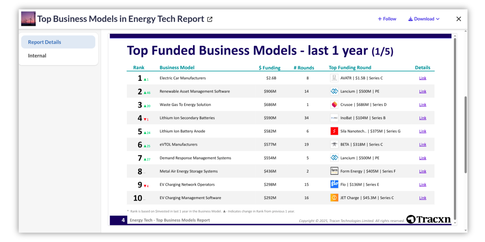The image size is (485, 242).
Task: Follow this report
Action: pyautogui.click(x=387, y=19)
